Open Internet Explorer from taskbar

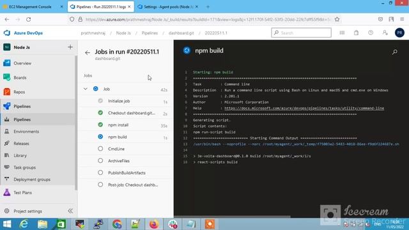24,224
